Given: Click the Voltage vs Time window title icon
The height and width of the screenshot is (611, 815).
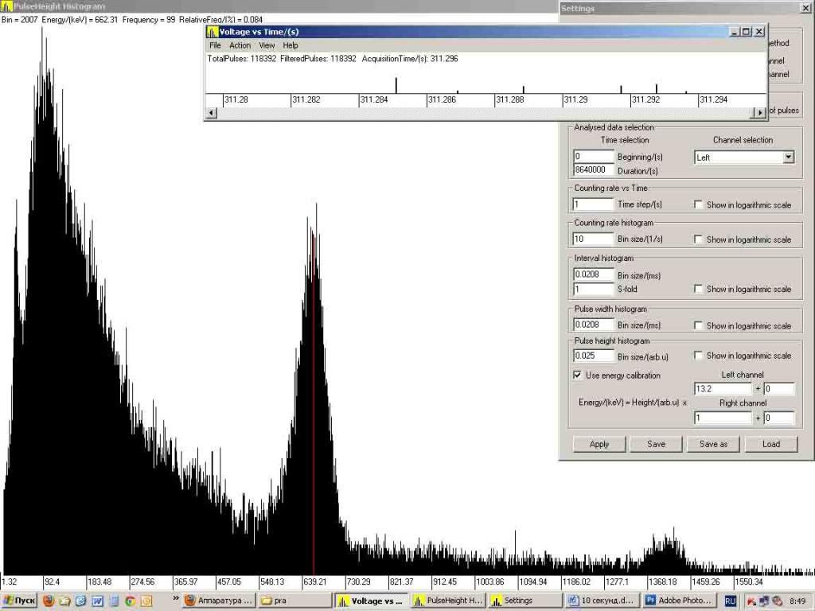Looking at the screenshot, I should click(212, 32).
